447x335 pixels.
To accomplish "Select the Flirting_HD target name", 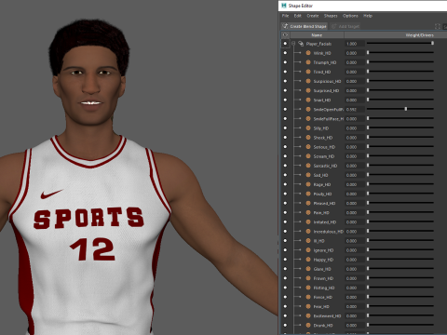I will tap(324, 288).
